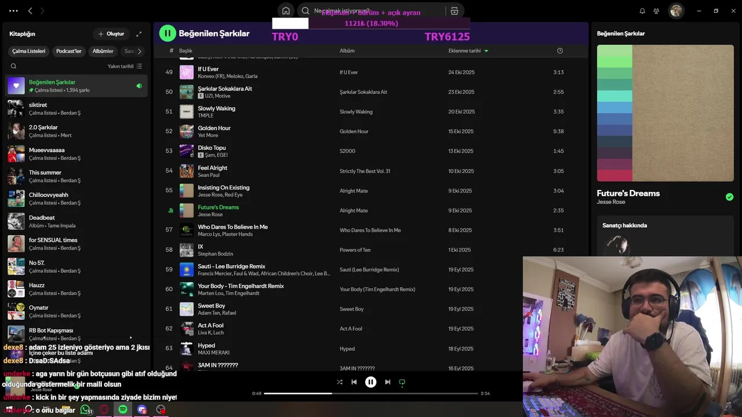Open artist Stephan Bodzin link

pyautogui.click(x=215, y=254)
